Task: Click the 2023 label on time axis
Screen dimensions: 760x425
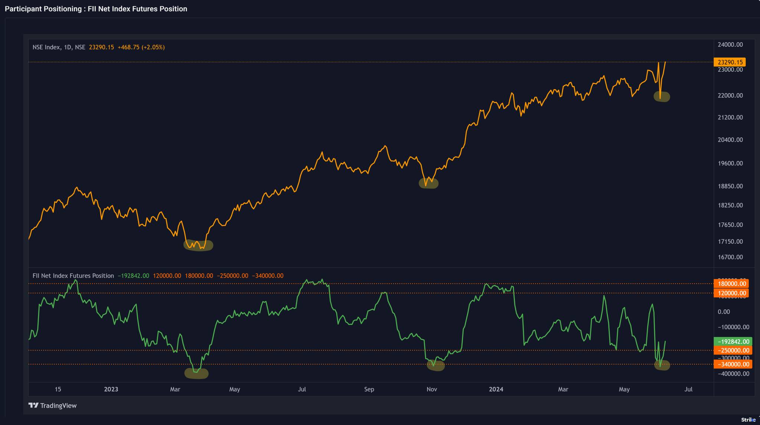Action: point(111,389)
